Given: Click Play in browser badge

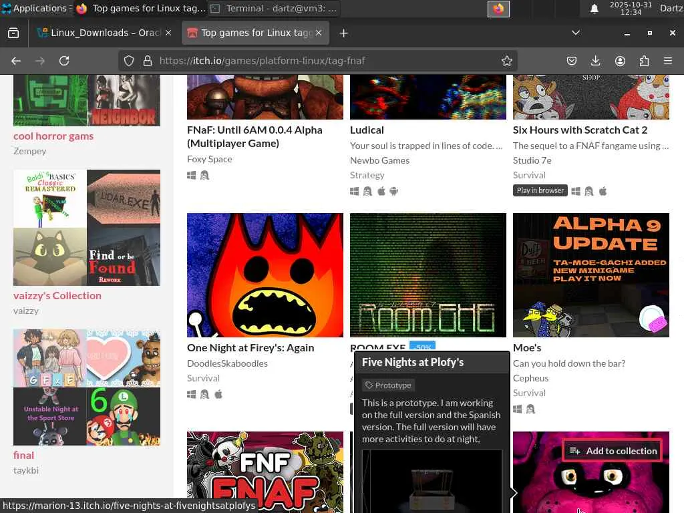Looking at the screenshot, I should [540, 190].
